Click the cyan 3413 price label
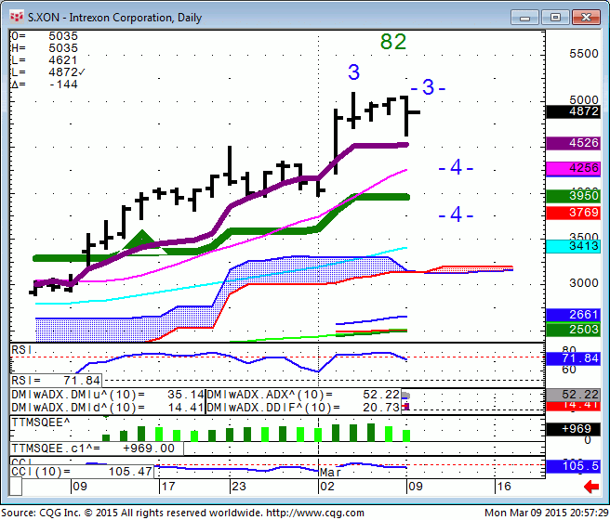 point(573,246)
